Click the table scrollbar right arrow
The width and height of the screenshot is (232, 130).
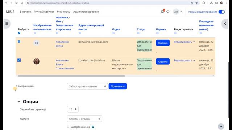coord(214,76)
